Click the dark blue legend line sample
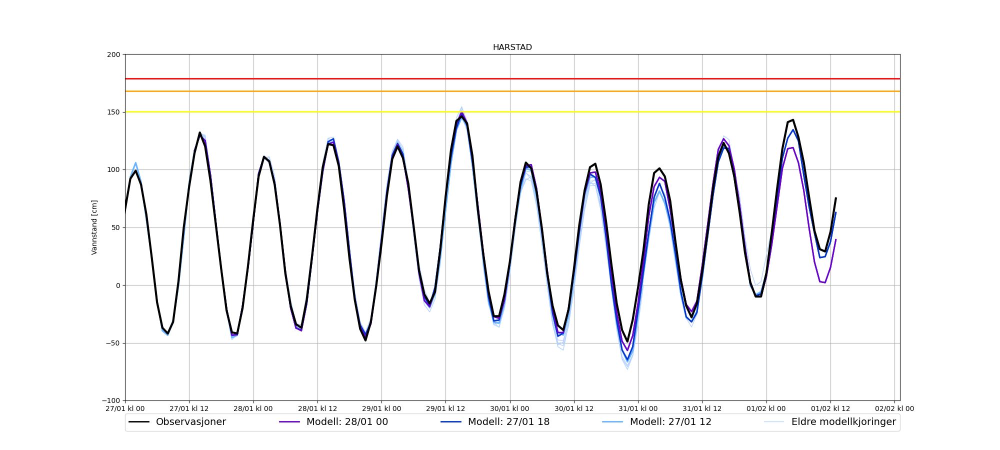Viewport: 1000px width, 450px height. [x=451, y=422]
